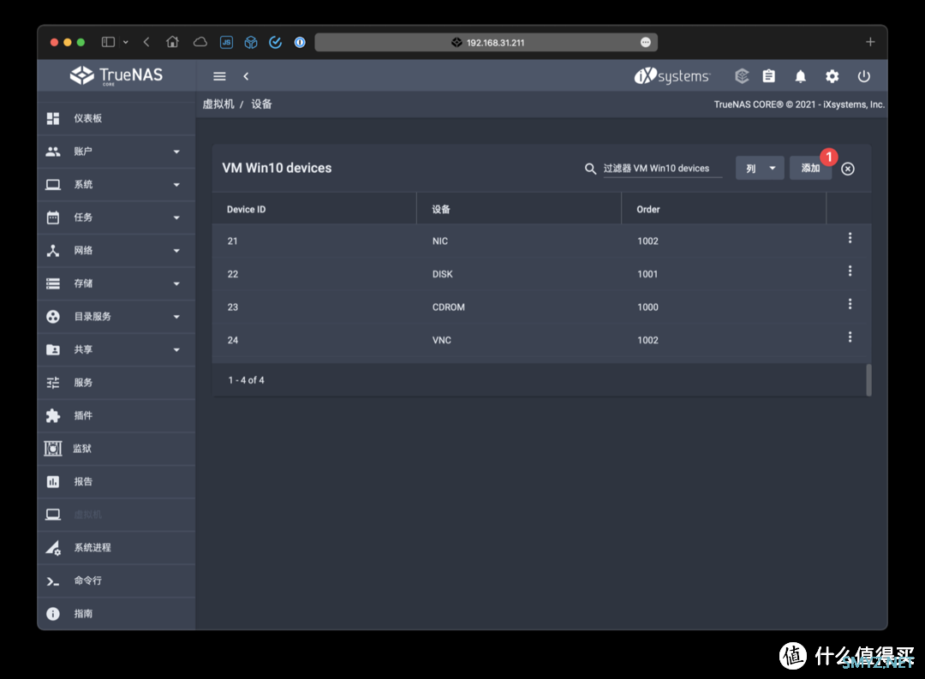This screenshot has width=925, height=679.
Task: Select the Device ID 23 cell
Action: (x=232, y=307)
